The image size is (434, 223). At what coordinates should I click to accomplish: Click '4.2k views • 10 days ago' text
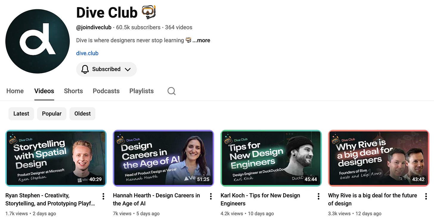click(247, 213)
